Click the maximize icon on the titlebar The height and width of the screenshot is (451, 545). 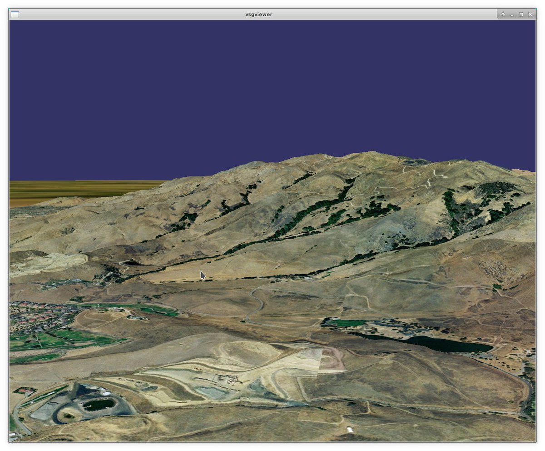click(x=521, y=15)
